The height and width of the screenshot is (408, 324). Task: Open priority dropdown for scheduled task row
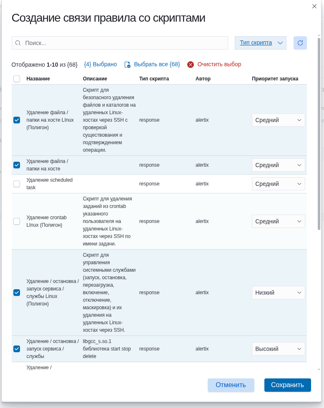278,184
